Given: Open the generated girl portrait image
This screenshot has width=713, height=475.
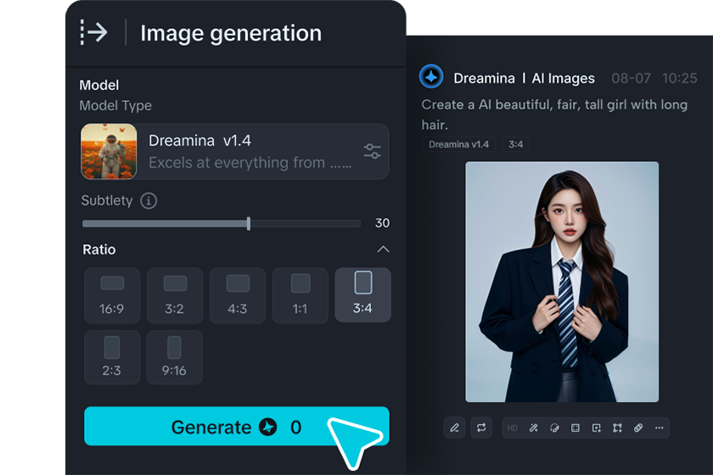Looking at the screenshot, I should click(562, 282).
